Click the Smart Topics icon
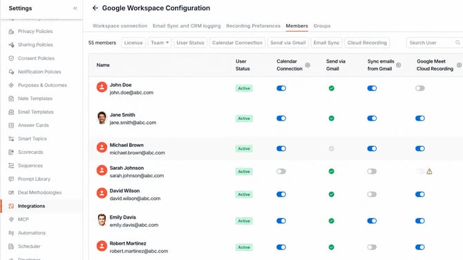The image size is (463, 260). [x=11, y=139]
